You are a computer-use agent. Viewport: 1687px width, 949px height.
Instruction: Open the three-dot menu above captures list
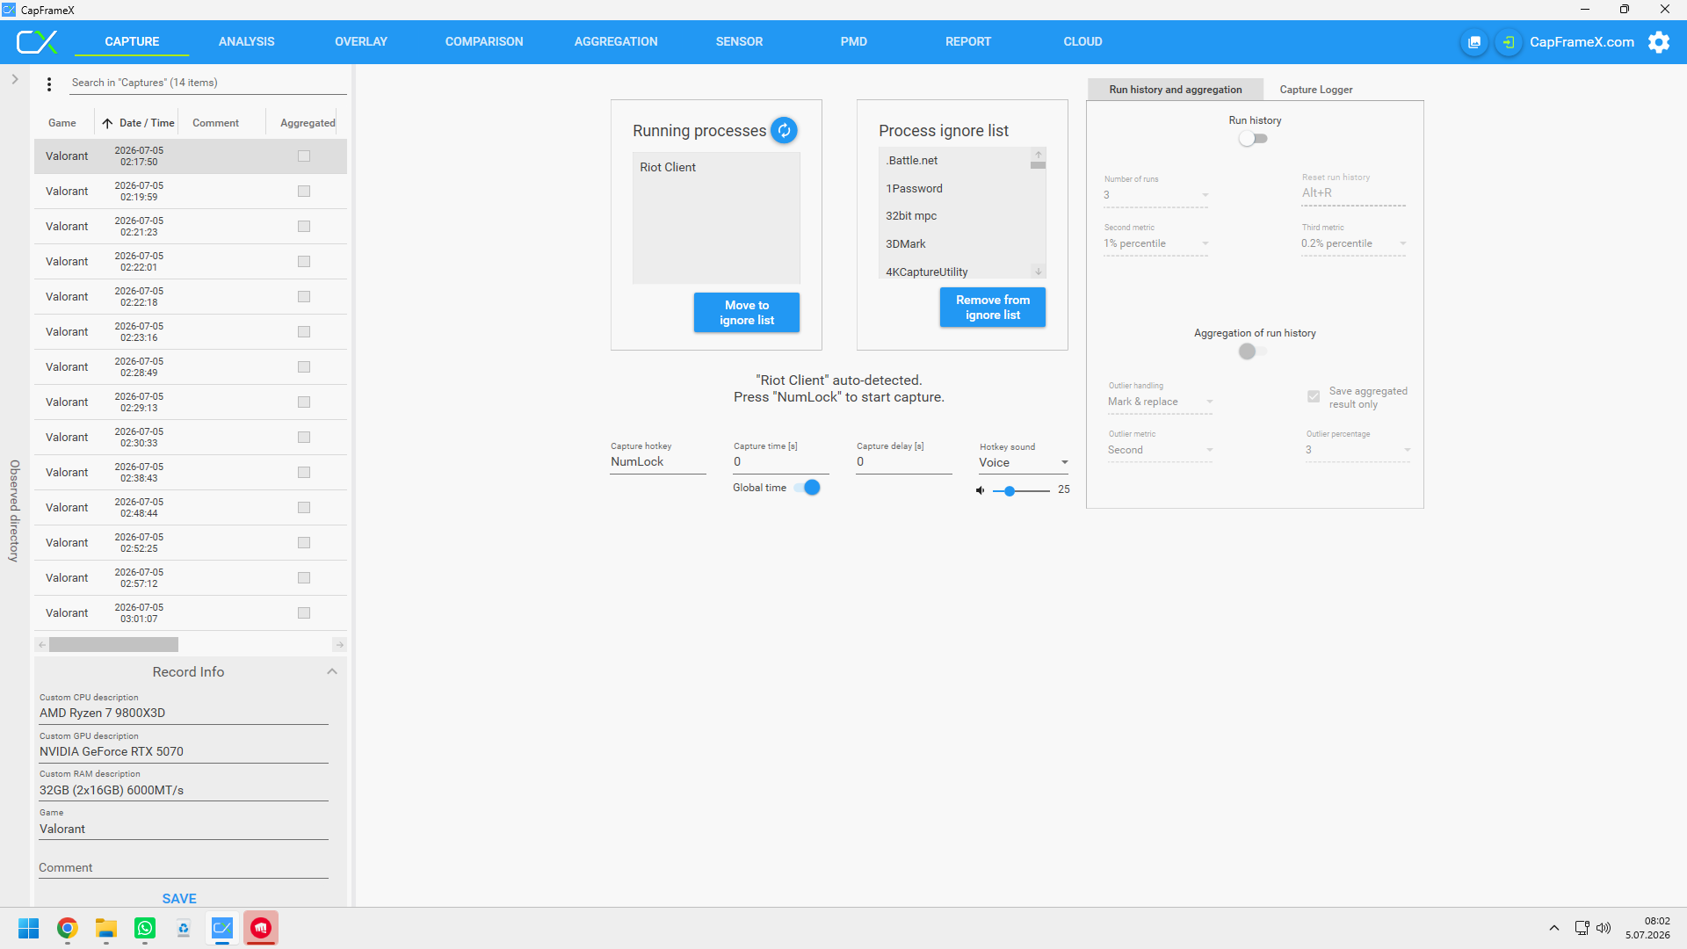point(49,83)
